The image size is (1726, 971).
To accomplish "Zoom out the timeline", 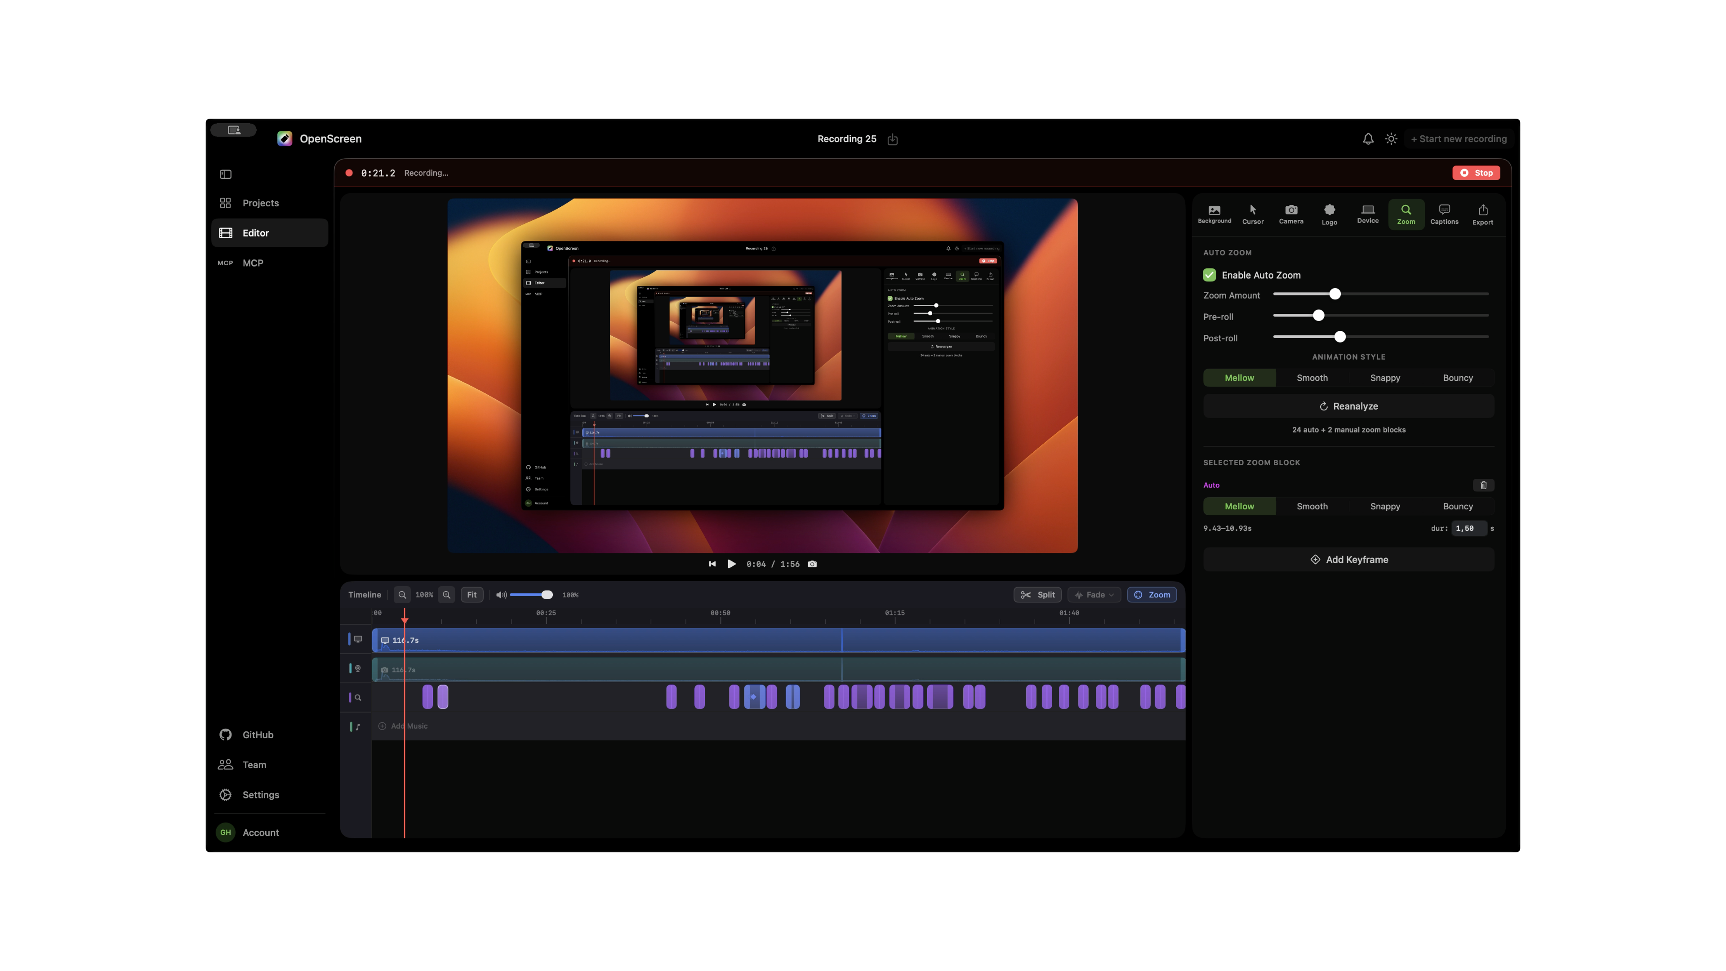I will tap(402, 595).
